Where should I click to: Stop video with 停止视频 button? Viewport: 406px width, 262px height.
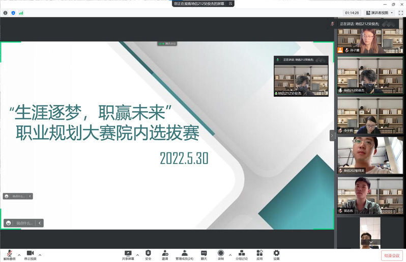(x=30, y=255)
